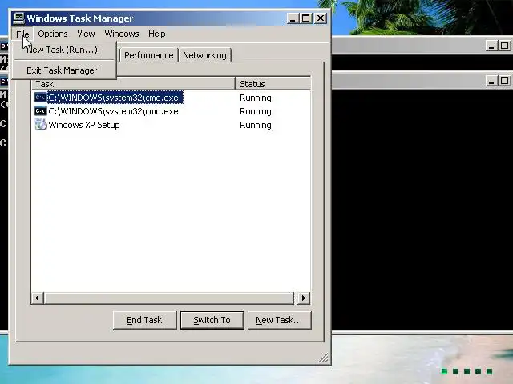Choose Exit Task Manager menu entry
Screen dimensions: 513x384
[64, 70]
